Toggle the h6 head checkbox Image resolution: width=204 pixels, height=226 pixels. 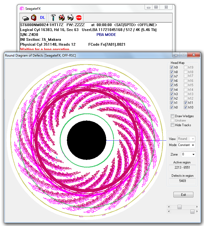(x=172, y=81)
